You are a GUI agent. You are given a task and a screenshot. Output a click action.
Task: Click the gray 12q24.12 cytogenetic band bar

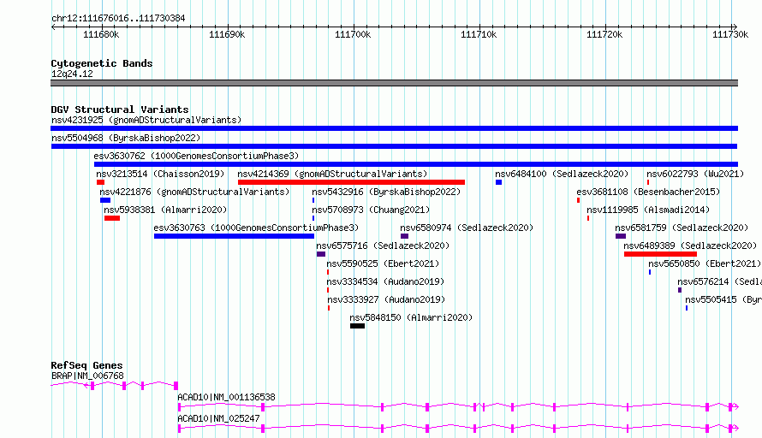tap(394, 83)
